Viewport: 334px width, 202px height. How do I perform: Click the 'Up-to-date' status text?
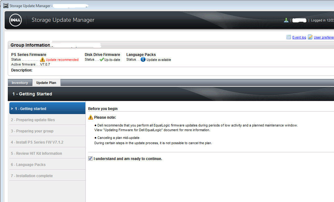click(x=112, y=60)
